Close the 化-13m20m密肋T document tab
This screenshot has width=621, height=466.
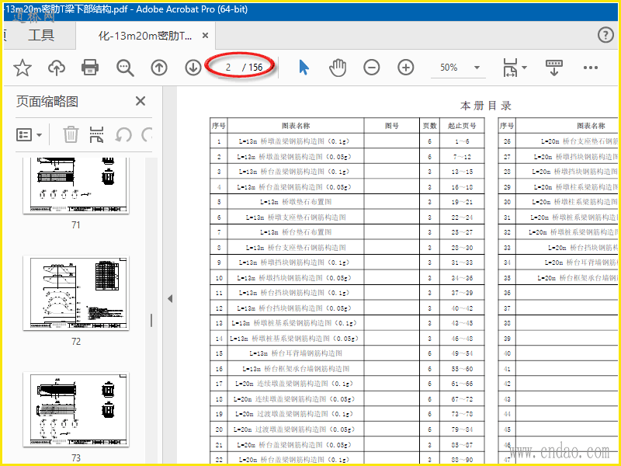pyautogui.click(x=205, y=36)
